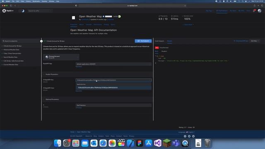Open App Store from the Dock

click(149, 143)
